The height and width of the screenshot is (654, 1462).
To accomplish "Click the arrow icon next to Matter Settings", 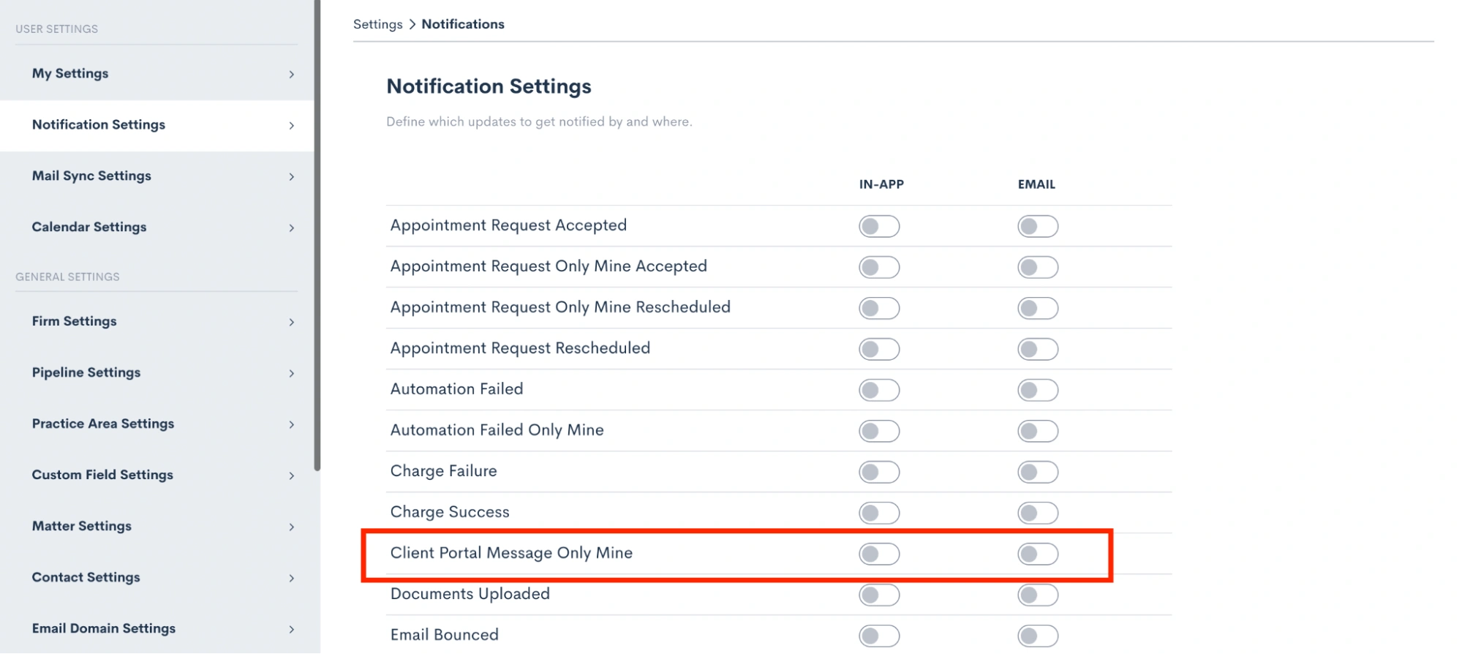I will pyautogui.click(x=291, y=527).
